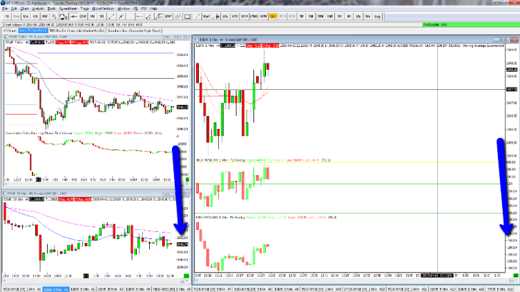Open the File menu
The image size is (520, 292).
5,8
